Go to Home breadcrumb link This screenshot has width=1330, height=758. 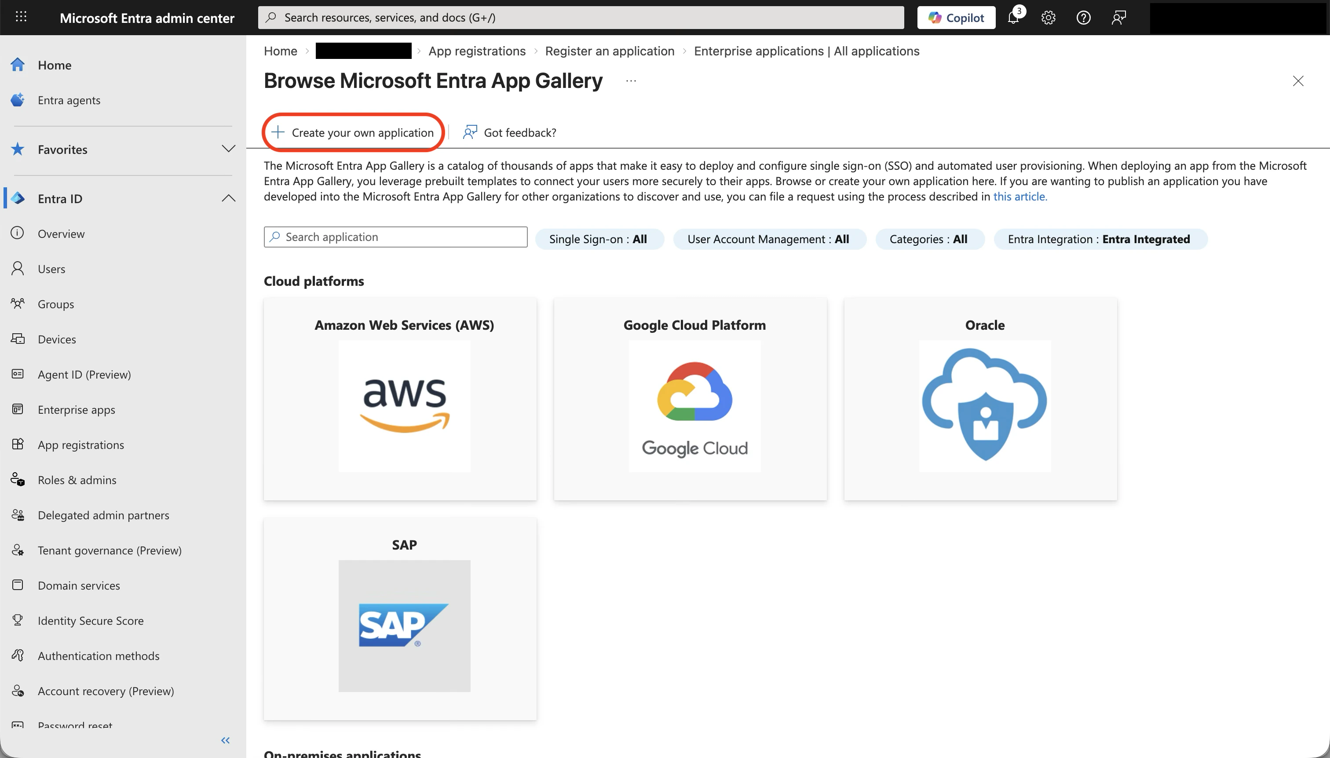click(x=281, y=51)
